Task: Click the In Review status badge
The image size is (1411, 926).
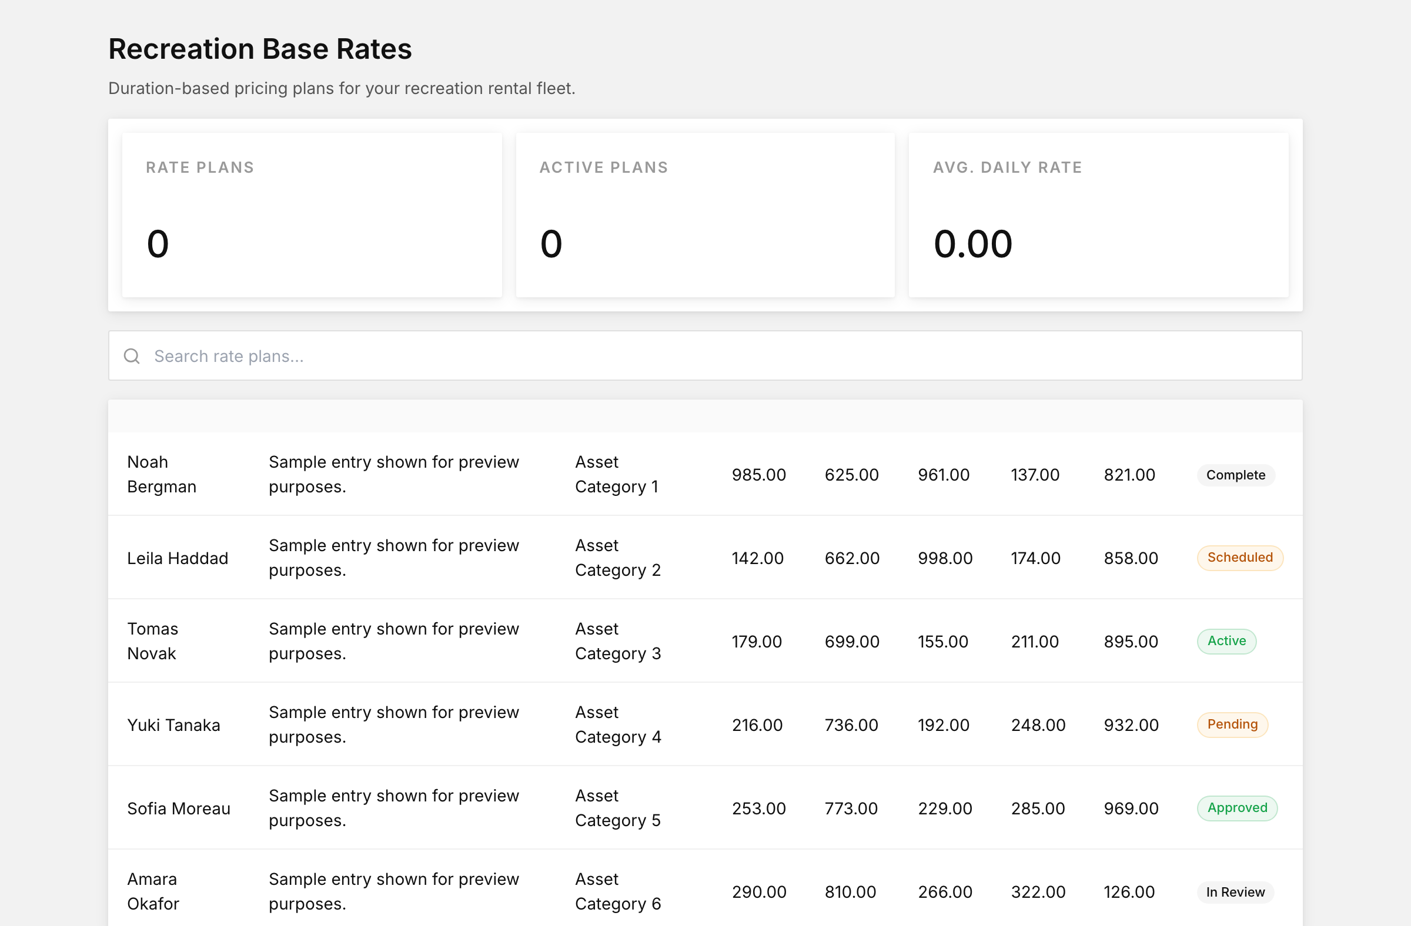Action: (1235, 893)
